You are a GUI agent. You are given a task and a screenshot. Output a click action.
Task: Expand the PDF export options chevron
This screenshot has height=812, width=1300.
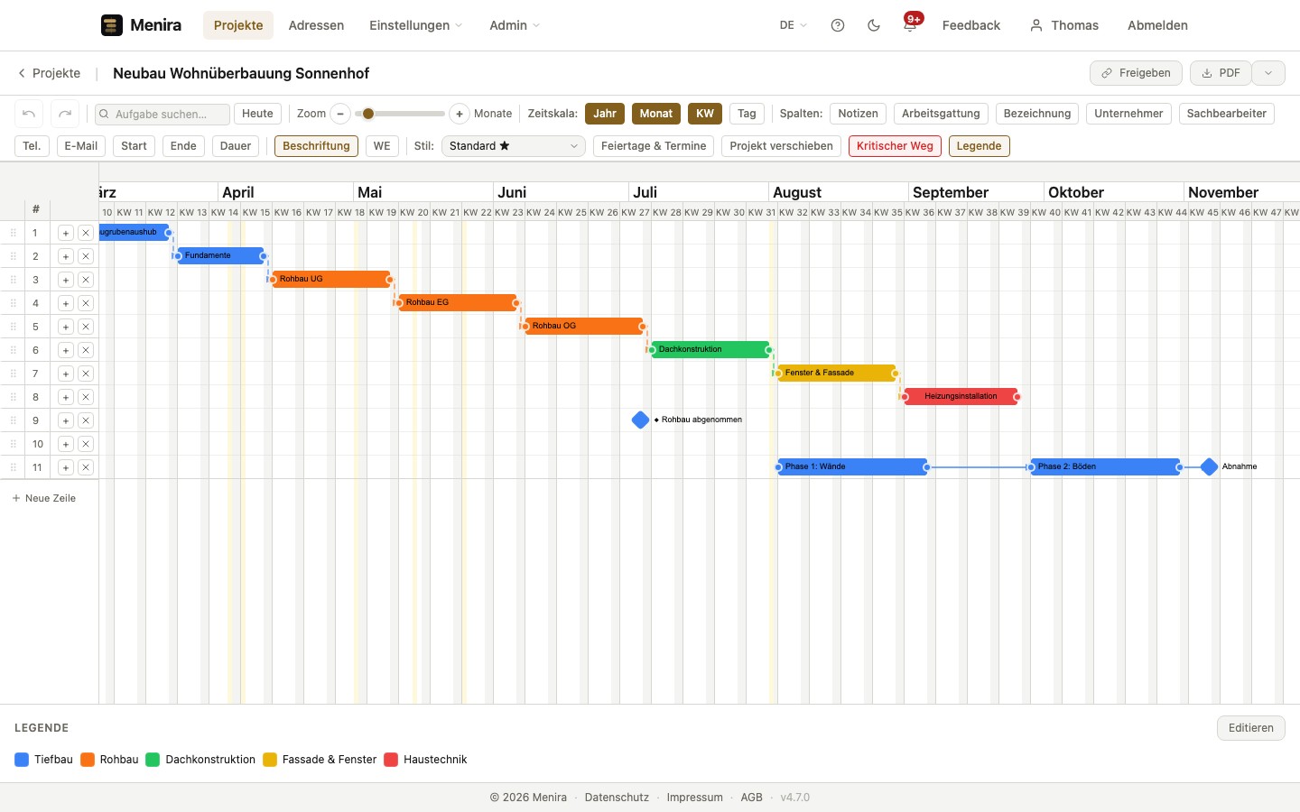coord(1268,73)
